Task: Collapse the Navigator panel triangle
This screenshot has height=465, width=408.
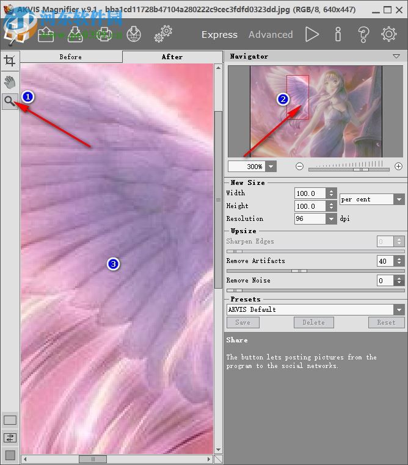Action: point(396,56)
